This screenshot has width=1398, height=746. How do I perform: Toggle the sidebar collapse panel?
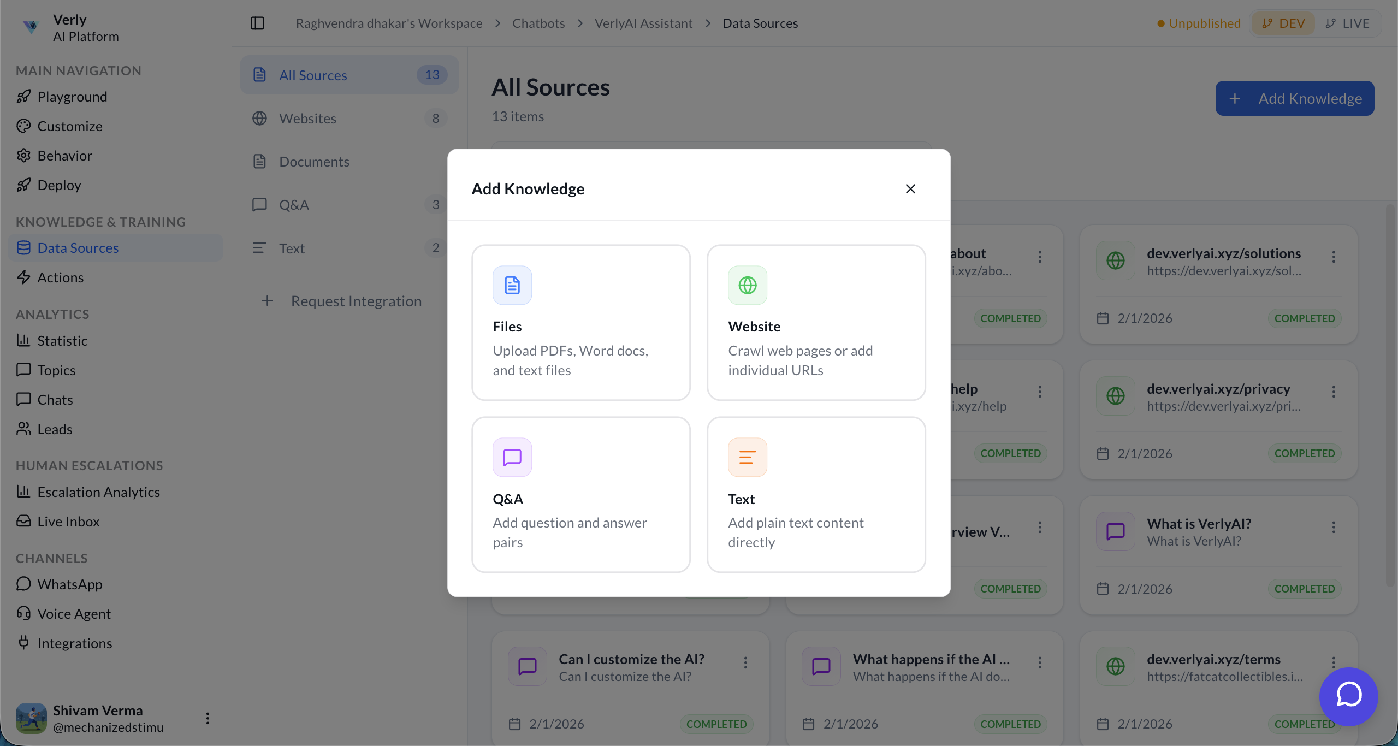pos(257,23)
